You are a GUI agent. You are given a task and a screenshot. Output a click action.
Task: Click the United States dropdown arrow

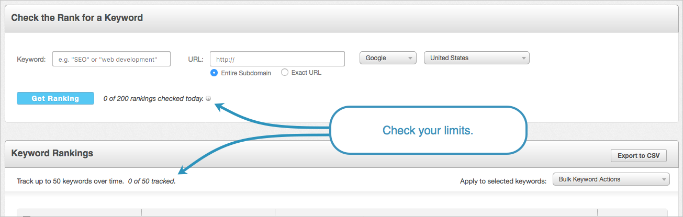[x=523, y=58]
